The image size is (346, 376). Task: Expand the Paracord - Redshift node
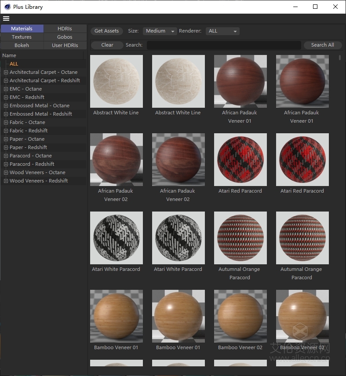pyautogui.click(x=6, y=164)
